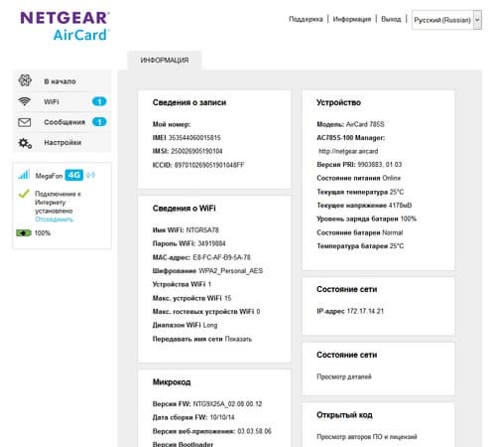Click the language dropdown arrow

click(x=477, y=20)
